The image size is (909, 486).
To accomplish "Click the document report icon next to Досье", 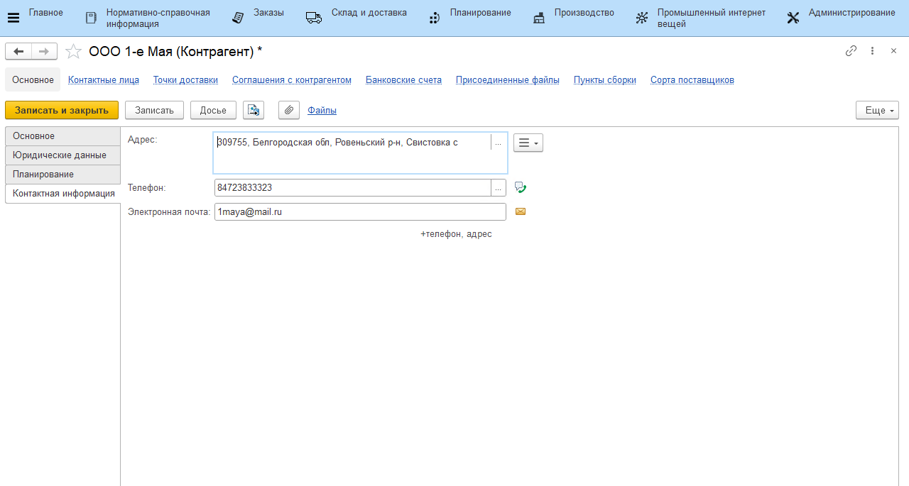I will 254,110.
